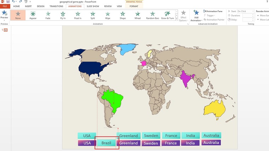This screenshot has width=269, height=151.
Task: Open the File menu
Action: click(x=5, y=6)
